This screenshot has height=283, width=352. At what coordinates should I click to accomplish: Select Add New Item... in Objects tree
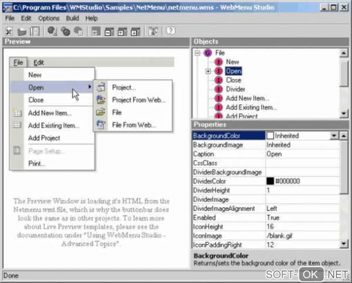pos(247,98)
